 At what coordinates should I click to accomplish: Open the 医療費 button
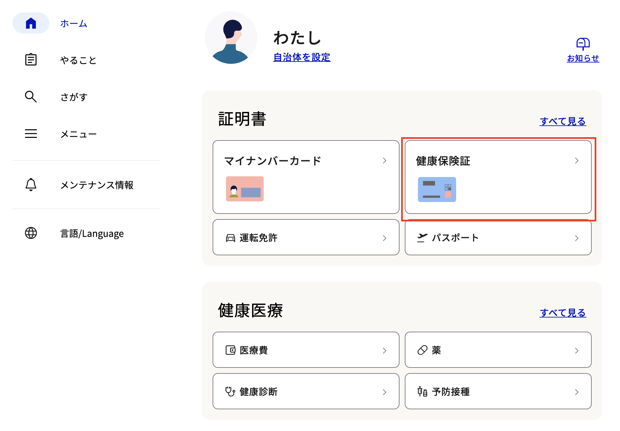pos(306,350)
